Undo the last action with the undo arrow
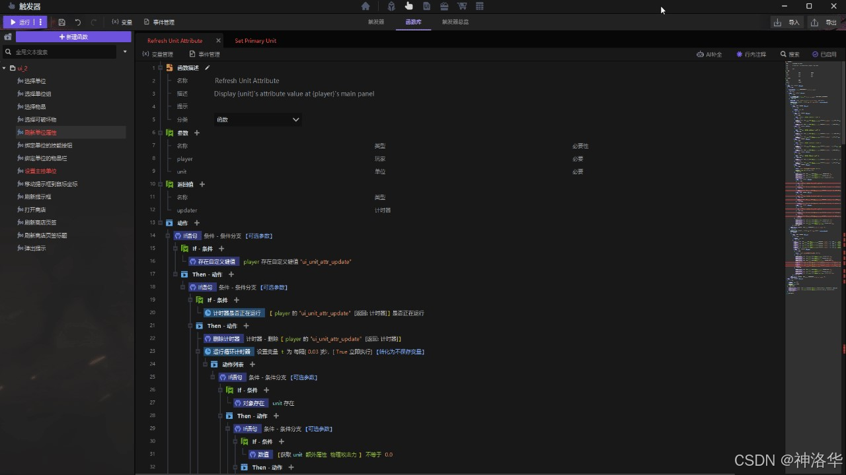 pos(77,22)
